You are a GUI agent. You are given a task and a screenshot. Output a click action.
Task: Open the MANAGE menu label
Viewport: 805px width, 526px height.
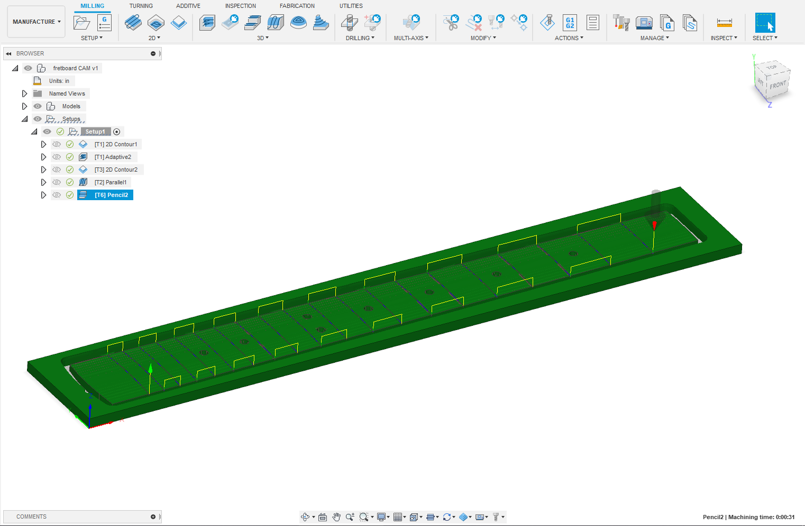655,38
